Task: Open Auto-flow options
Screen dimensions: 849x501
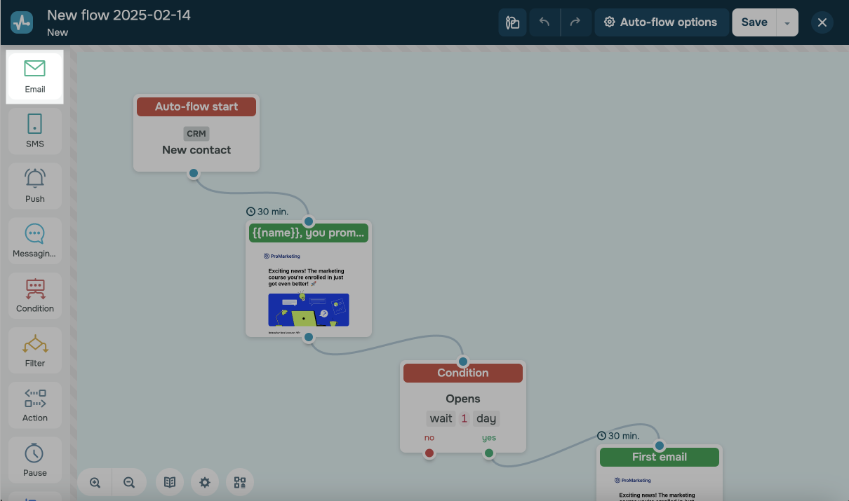Action: tap(661, 22)
